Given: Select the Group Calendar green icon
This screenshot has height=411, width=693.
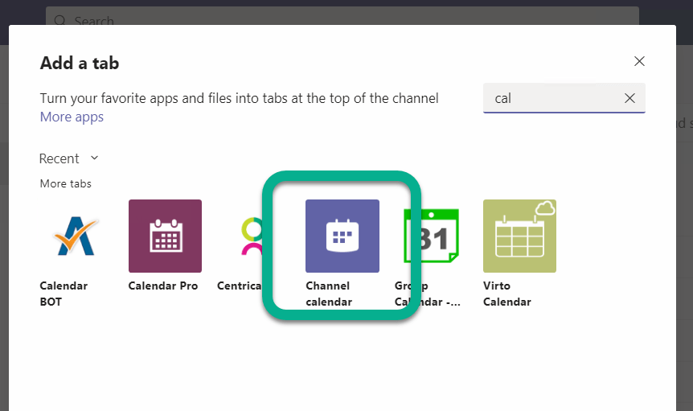Looking at the screenshot, I should tap(431, 236).
